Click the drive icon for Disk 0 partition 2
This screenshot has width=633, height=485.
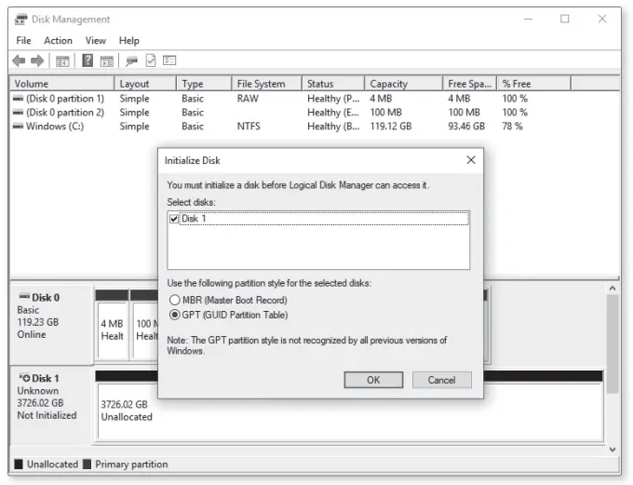click(x=19, y=113)
